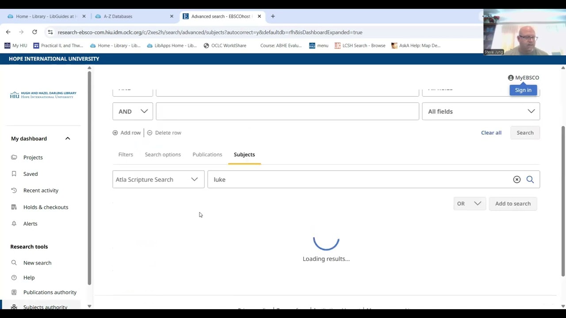The image size is (566, 318).
Task: Open Help from Research tools
Action: coord(29,277)
